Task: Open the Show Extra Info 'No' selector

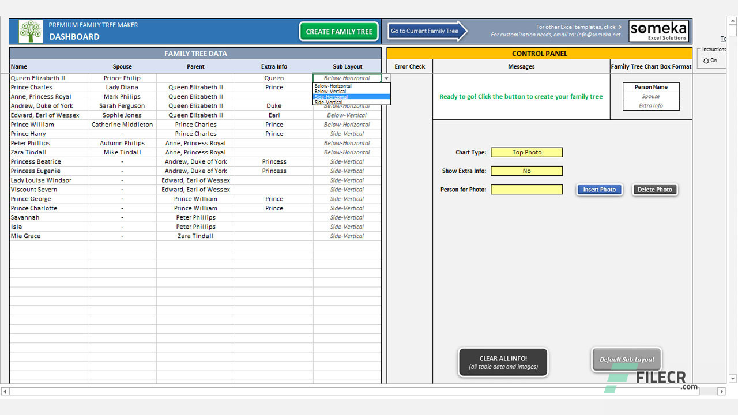Action: click(x=526, y=171)
